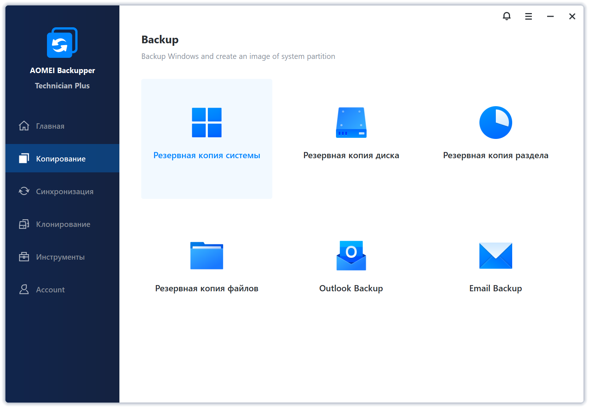Open the Outlook Backup icon
The image size is (589, 408).
351,256
